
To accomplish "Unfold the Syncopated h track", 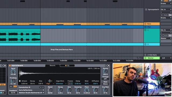I will (146, 10).
